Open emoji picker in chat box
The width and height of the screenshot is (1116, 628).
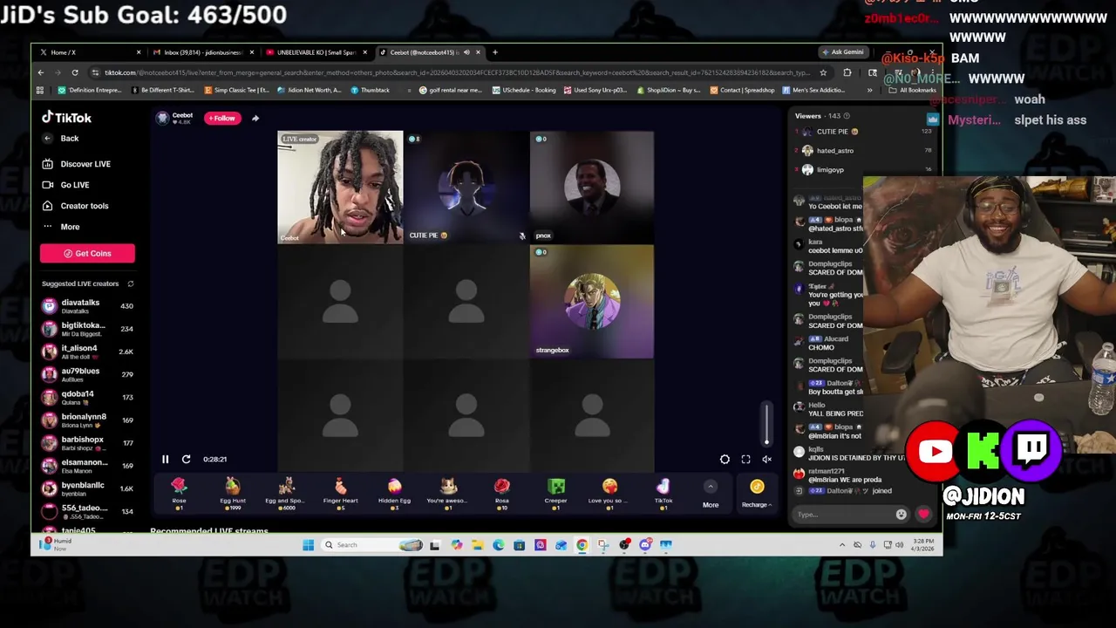pyautogui.click(x=902, y=515)
